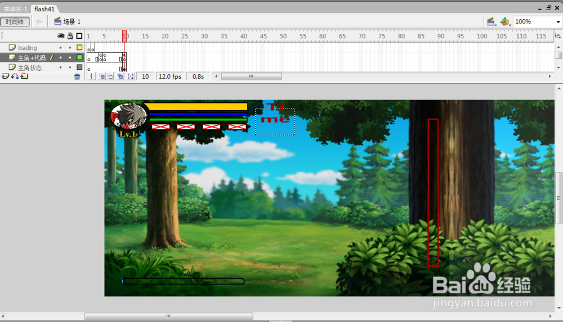Open Modify Onion Markers menu

[x=131, y=76]
